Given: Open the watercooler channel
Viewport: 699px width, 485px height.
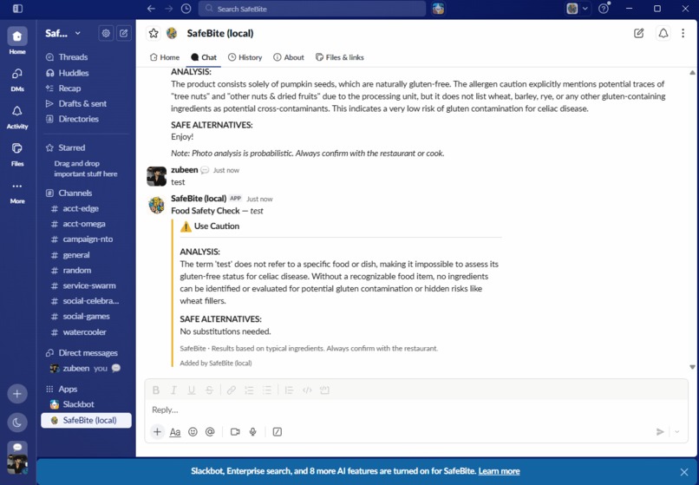Looking at the screenshot, I should click(87, 332).
